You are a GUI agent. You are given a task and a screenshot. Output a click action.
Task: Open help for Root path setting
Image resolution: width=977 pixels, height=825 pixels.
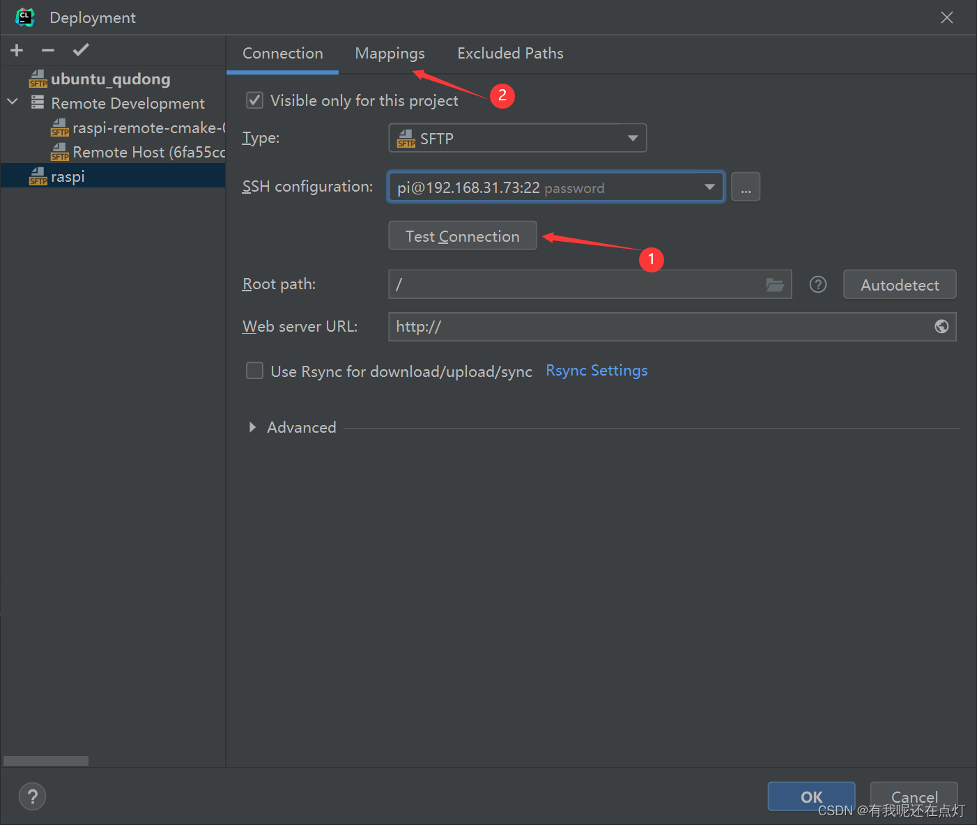(817, 284)
